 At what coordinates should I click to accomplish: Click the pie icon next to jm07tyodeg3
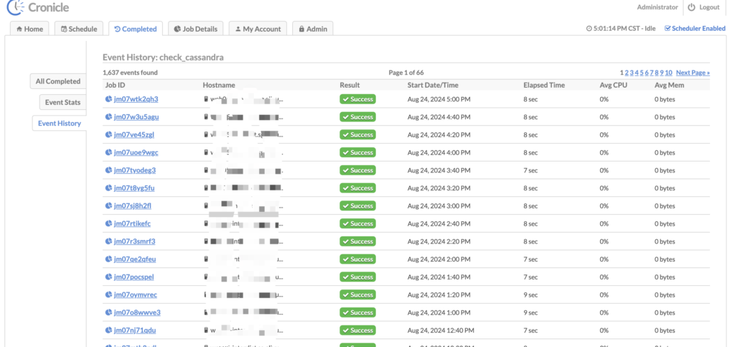point(108,170)
